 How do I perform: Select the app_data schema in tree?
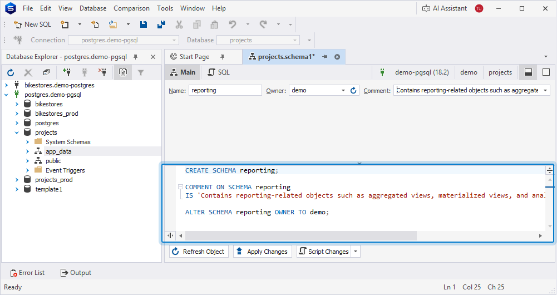pyautogui.click(x=58, y=151)
